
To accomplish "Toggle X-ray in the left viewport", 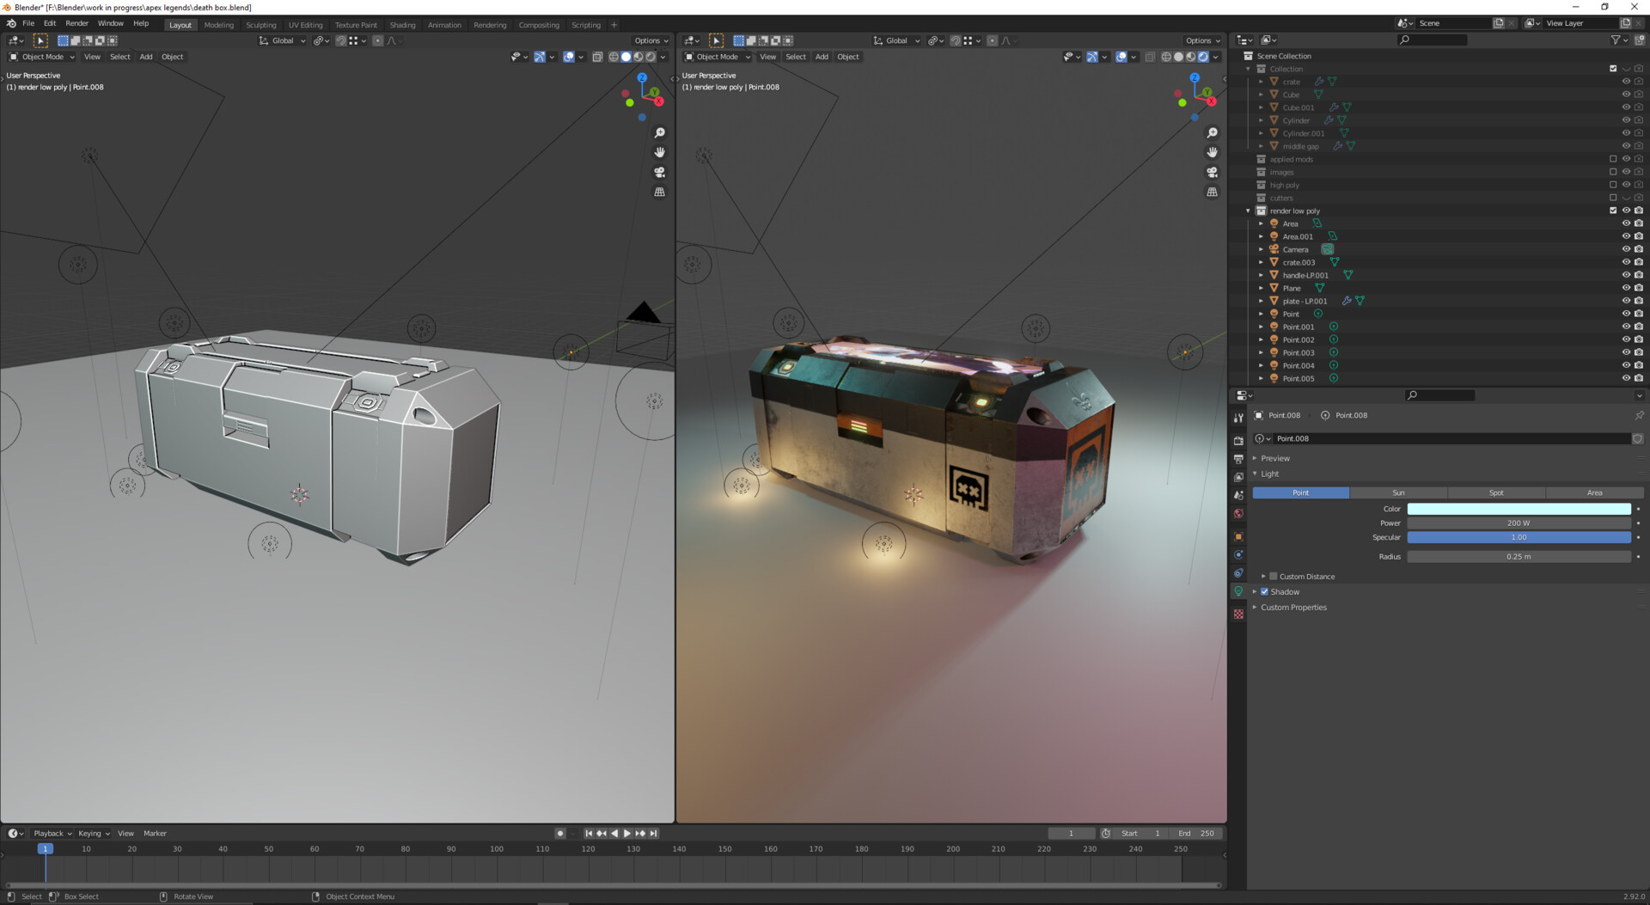I will tap(597, 57).
